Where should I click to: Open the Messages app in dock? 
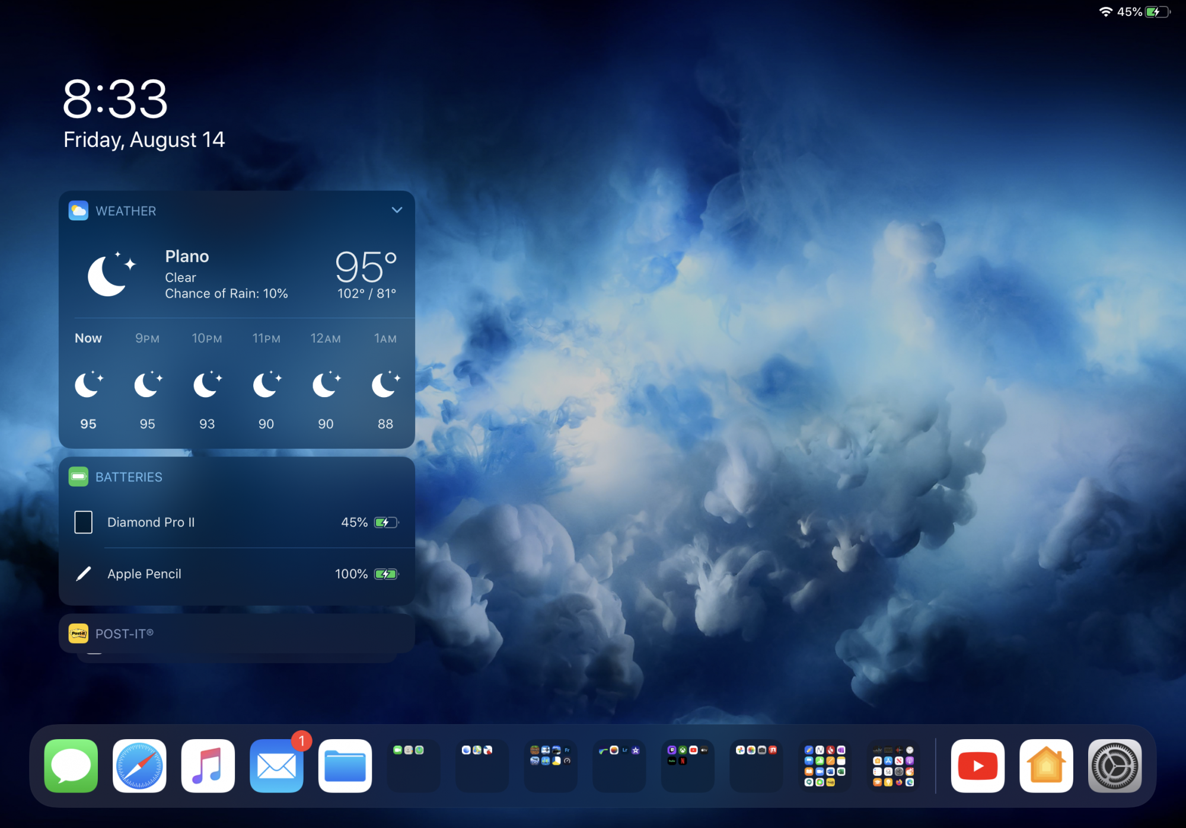[x=71, y=765]
